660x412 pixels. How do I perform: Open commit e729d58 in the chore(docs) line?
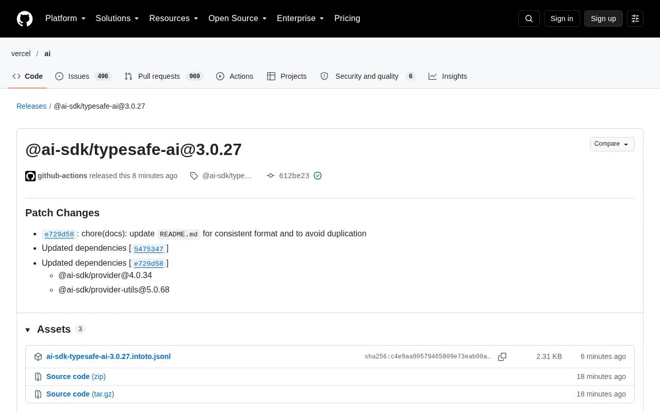59,234
